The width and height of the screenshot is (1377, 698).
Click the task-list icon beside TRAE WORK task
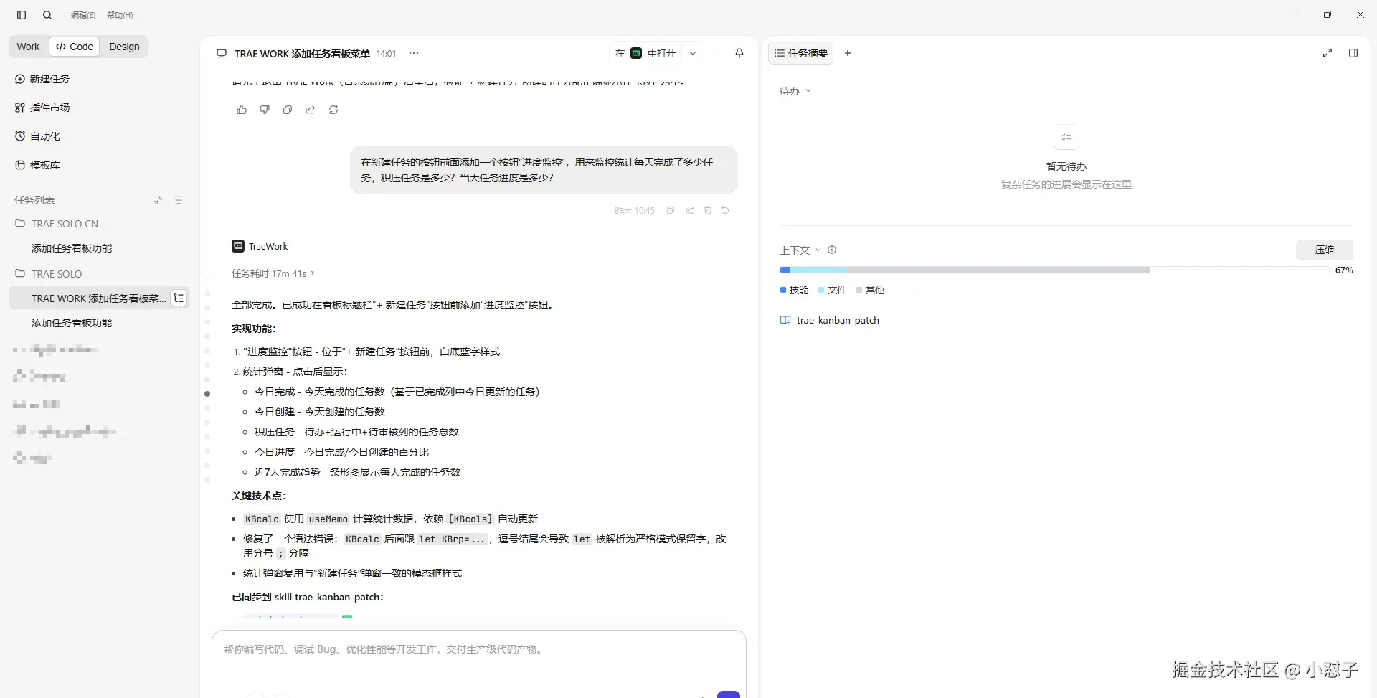(x=179, y=298)
